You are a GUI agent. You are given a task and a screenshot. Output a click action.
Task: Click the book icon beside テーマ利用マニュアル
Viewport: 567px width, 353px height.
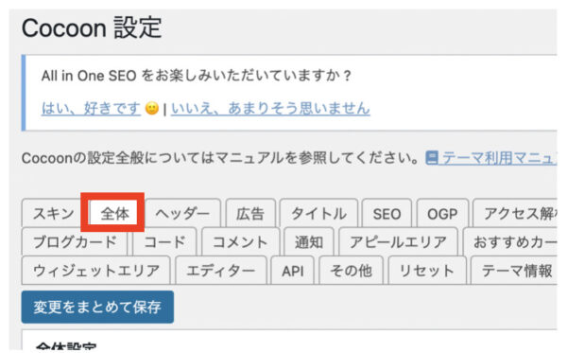[432, 158]
